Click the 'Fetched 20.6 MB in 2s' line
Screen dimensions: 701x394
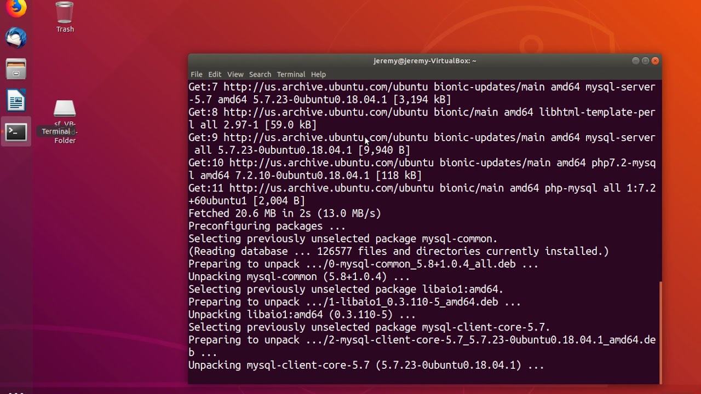tap(285, 213)
